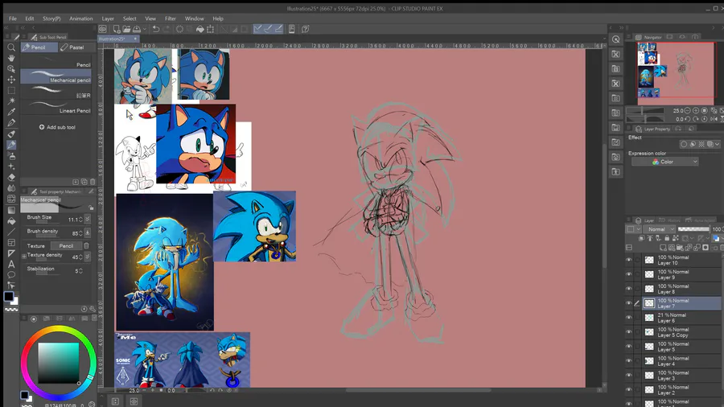This screenshot has height=407, width=724.
Task: Select the Balloon tool
Action: tap(11, 275)
